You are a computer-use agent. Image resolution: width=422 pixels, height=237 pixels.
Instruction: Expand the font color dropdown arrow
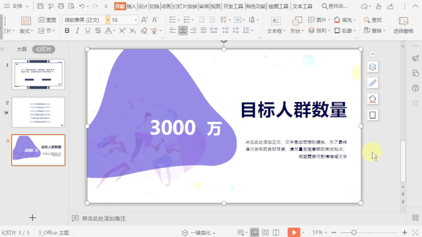(114, 31)
